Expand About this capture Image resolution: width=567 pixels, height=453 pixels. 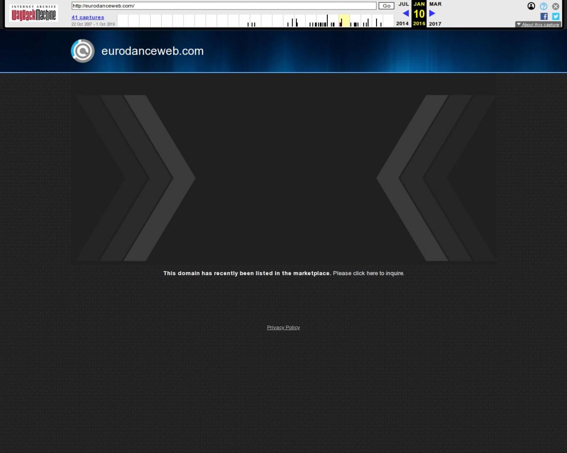[538, 24]
